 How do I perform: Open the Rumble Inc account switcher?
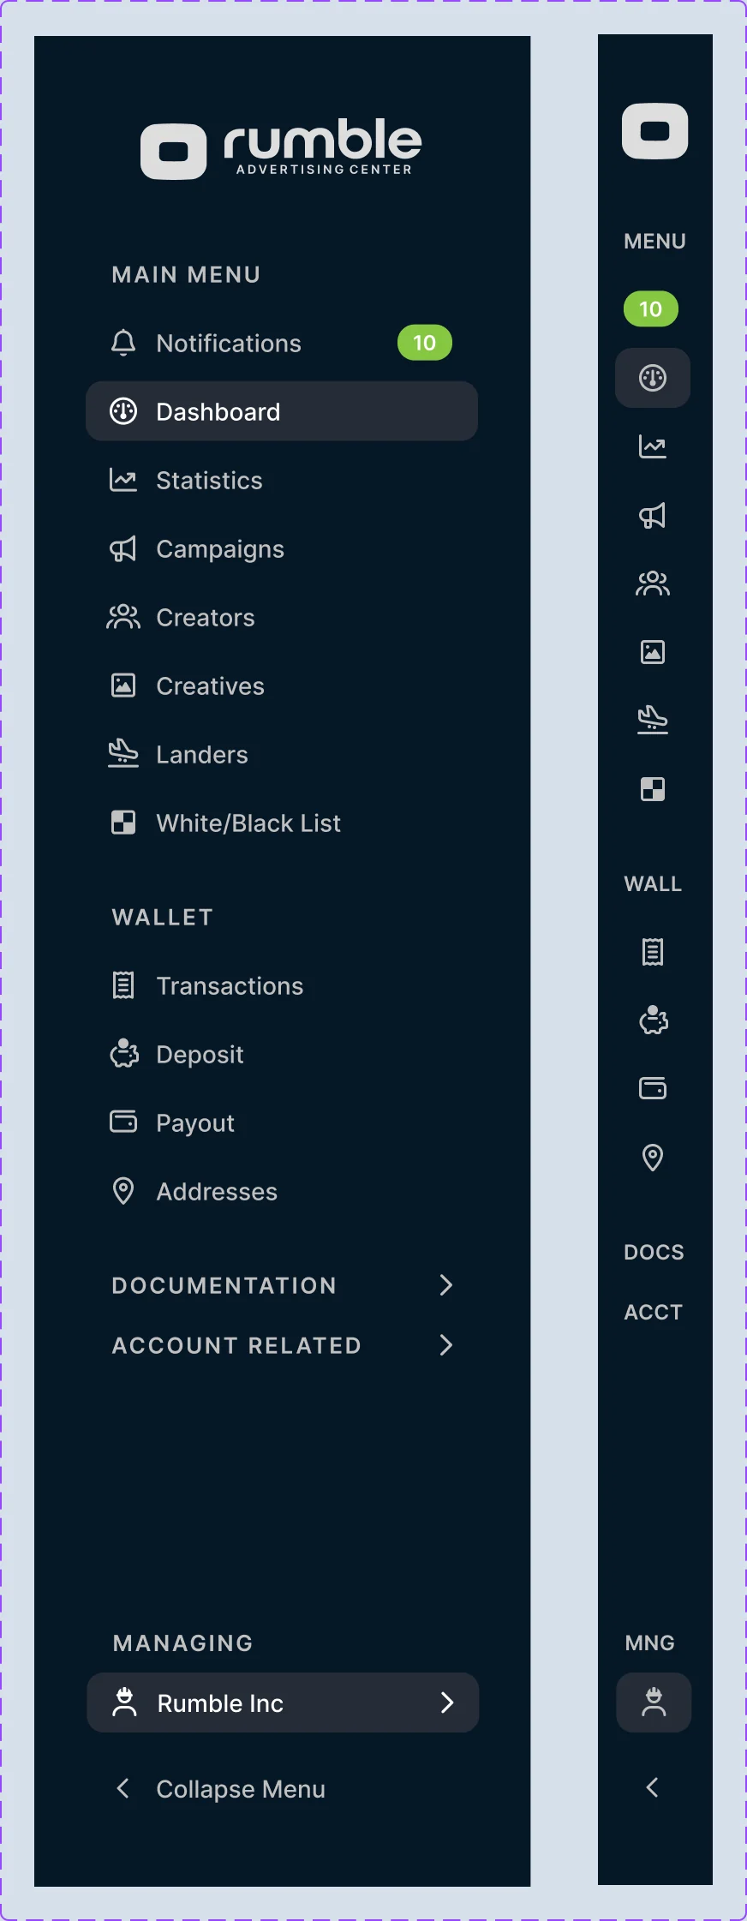coord(283,1703)
